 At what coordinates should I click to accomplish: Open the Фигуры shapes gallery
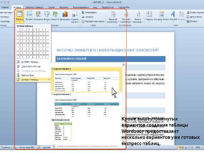tap(47, 16)
